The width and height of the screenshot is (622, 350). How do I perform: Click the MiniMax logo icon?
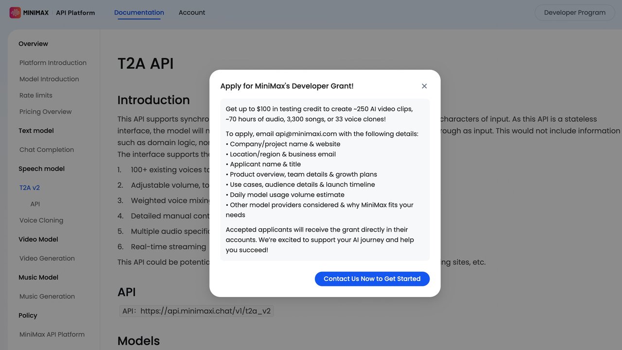(15, 13)
